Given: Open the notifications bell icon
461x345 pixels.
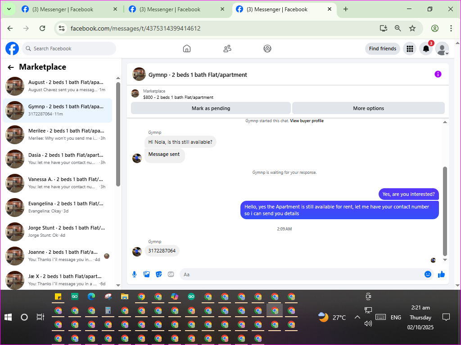Looking at the screenshot, I should [x=426, y=49].
